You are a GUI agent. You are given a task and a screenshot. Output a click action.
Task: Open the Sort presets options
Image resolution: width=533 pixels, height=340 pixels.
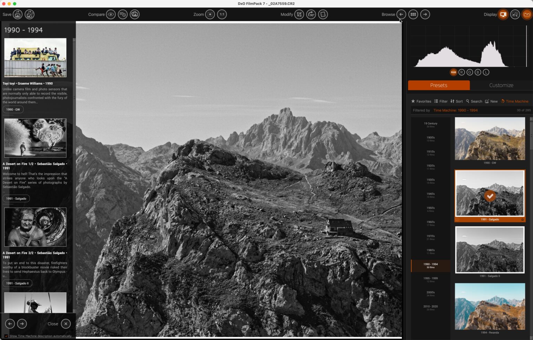tap(456, 101)
